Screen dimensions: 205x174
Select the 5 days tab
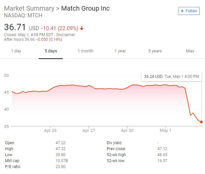[x=51, y=51]
